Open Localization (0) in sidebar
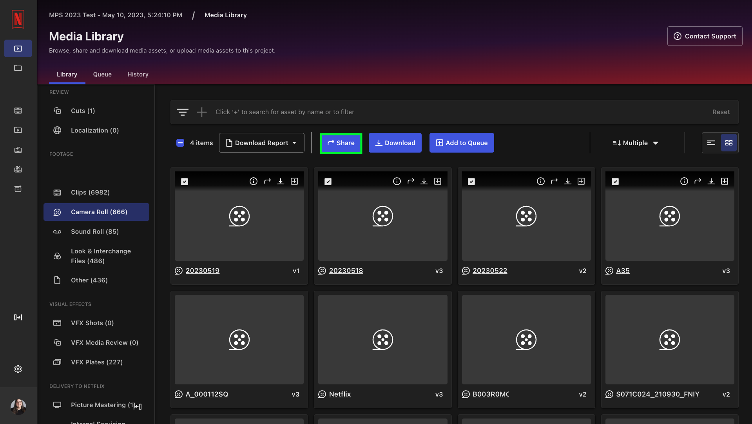 [96, 130]
